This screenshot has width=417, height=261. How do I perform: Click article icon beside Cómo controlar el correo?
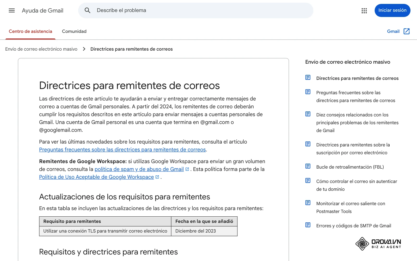point(308,181)
